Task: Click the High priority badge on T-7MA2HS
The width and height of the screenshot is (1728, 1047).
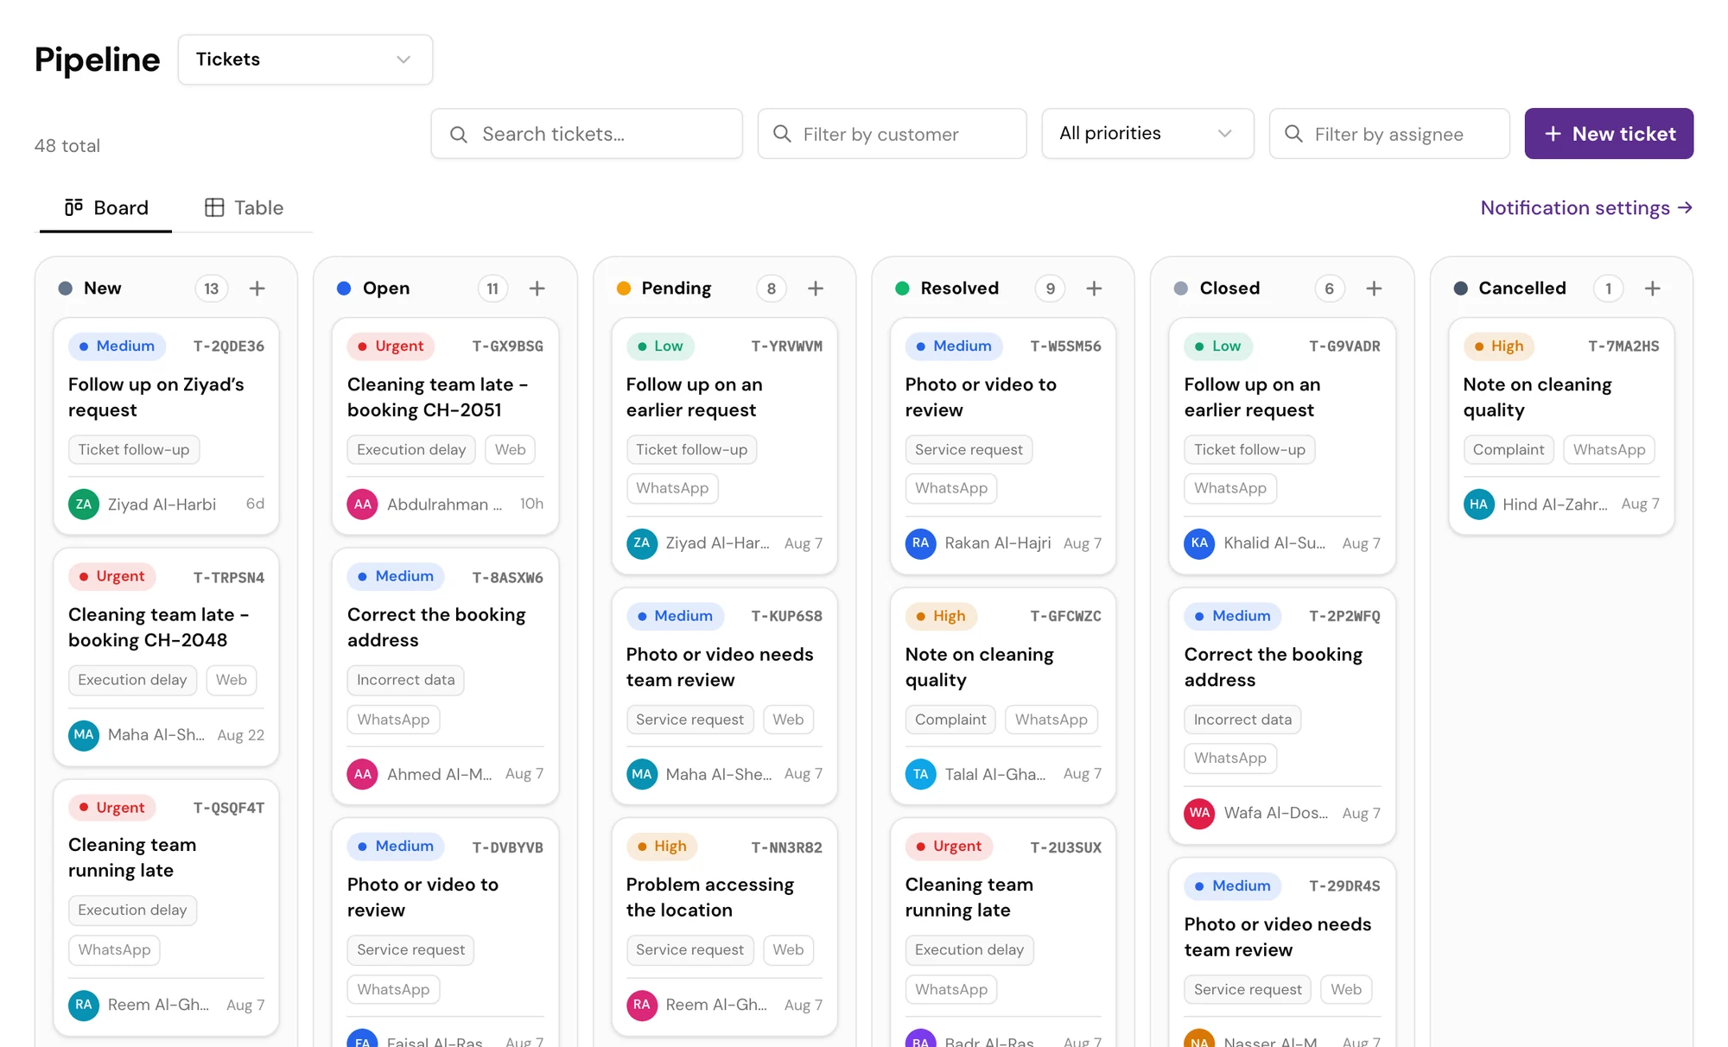Action: [x=1499, y=346]
